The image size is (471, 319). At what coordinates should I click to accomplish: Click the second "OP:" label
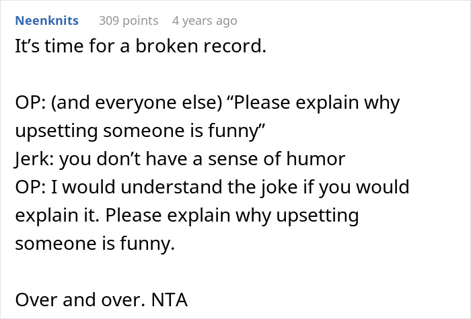[28, 188]
